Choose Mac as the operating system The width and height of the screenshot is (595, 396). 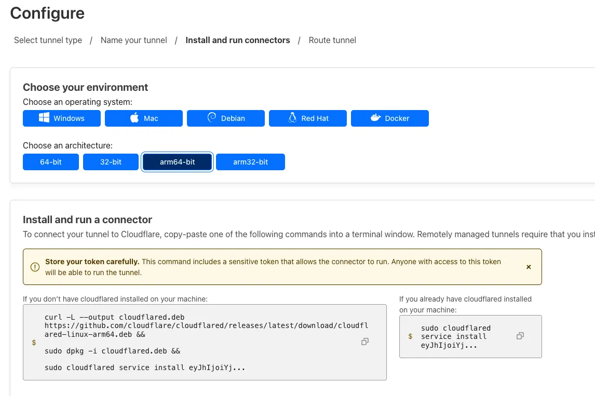(x=143, y=118)
